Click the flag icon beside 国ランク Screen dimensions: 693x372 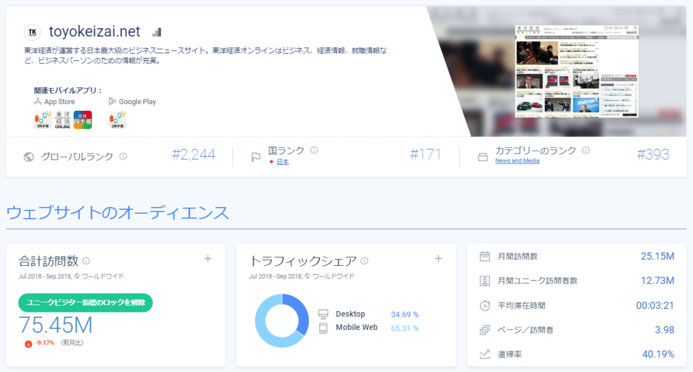[255, 157]
